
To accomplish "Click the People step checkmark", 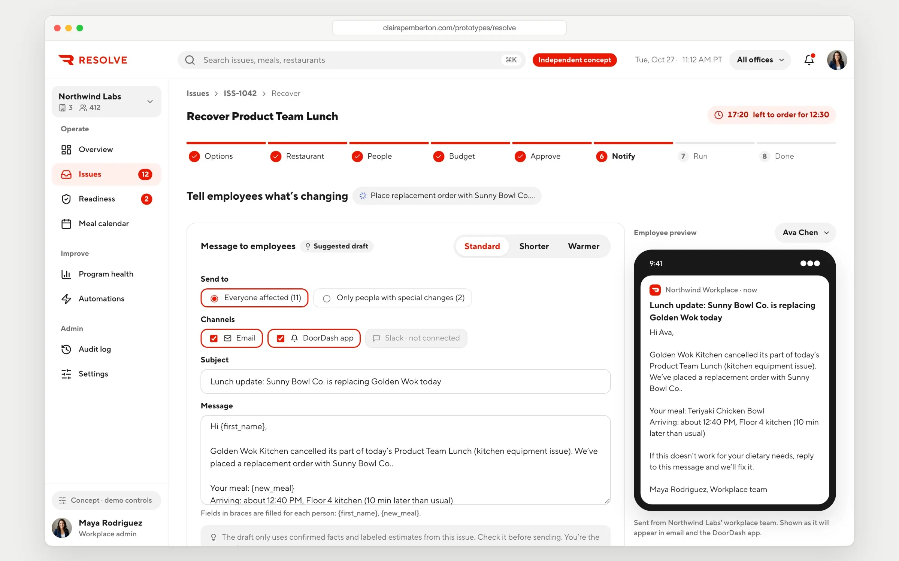I will [357, 156].
